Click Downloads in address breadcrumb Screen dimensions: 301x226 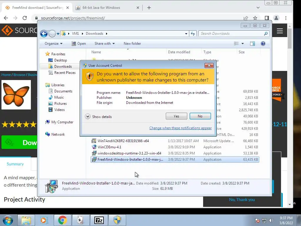tap(94, 34)
